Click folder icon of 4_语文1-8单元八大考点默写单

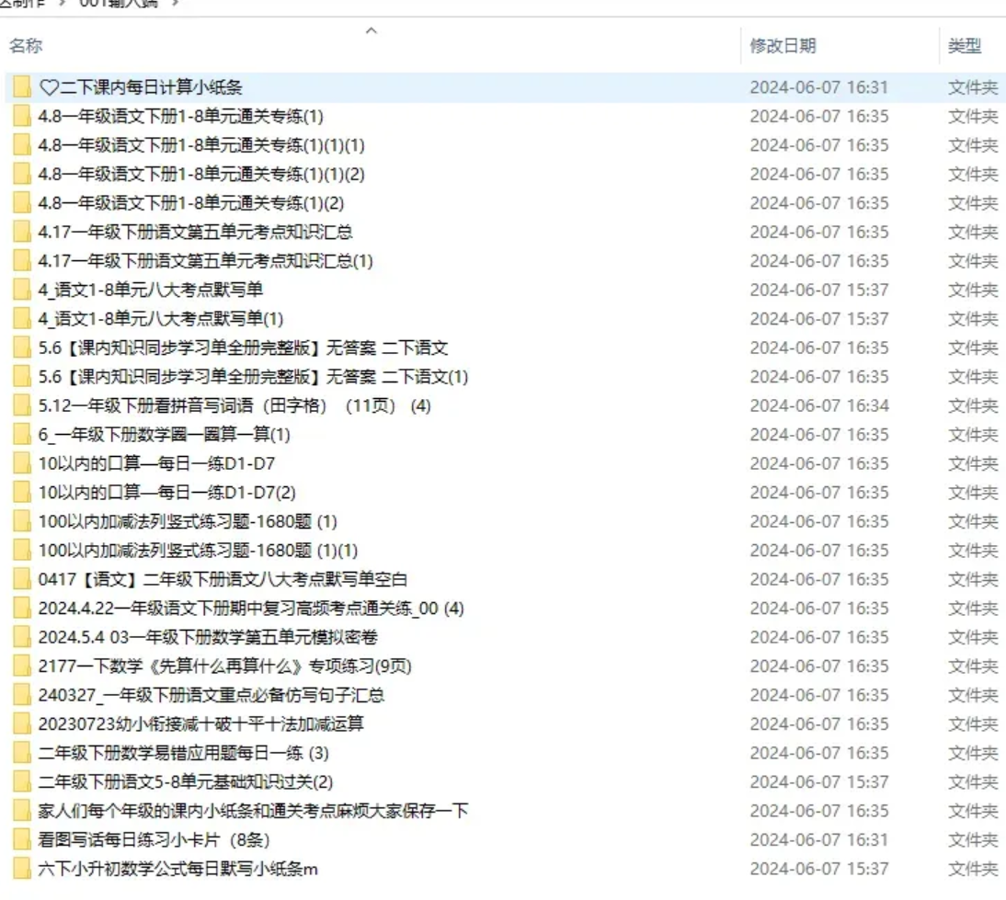tap(22, 290)
